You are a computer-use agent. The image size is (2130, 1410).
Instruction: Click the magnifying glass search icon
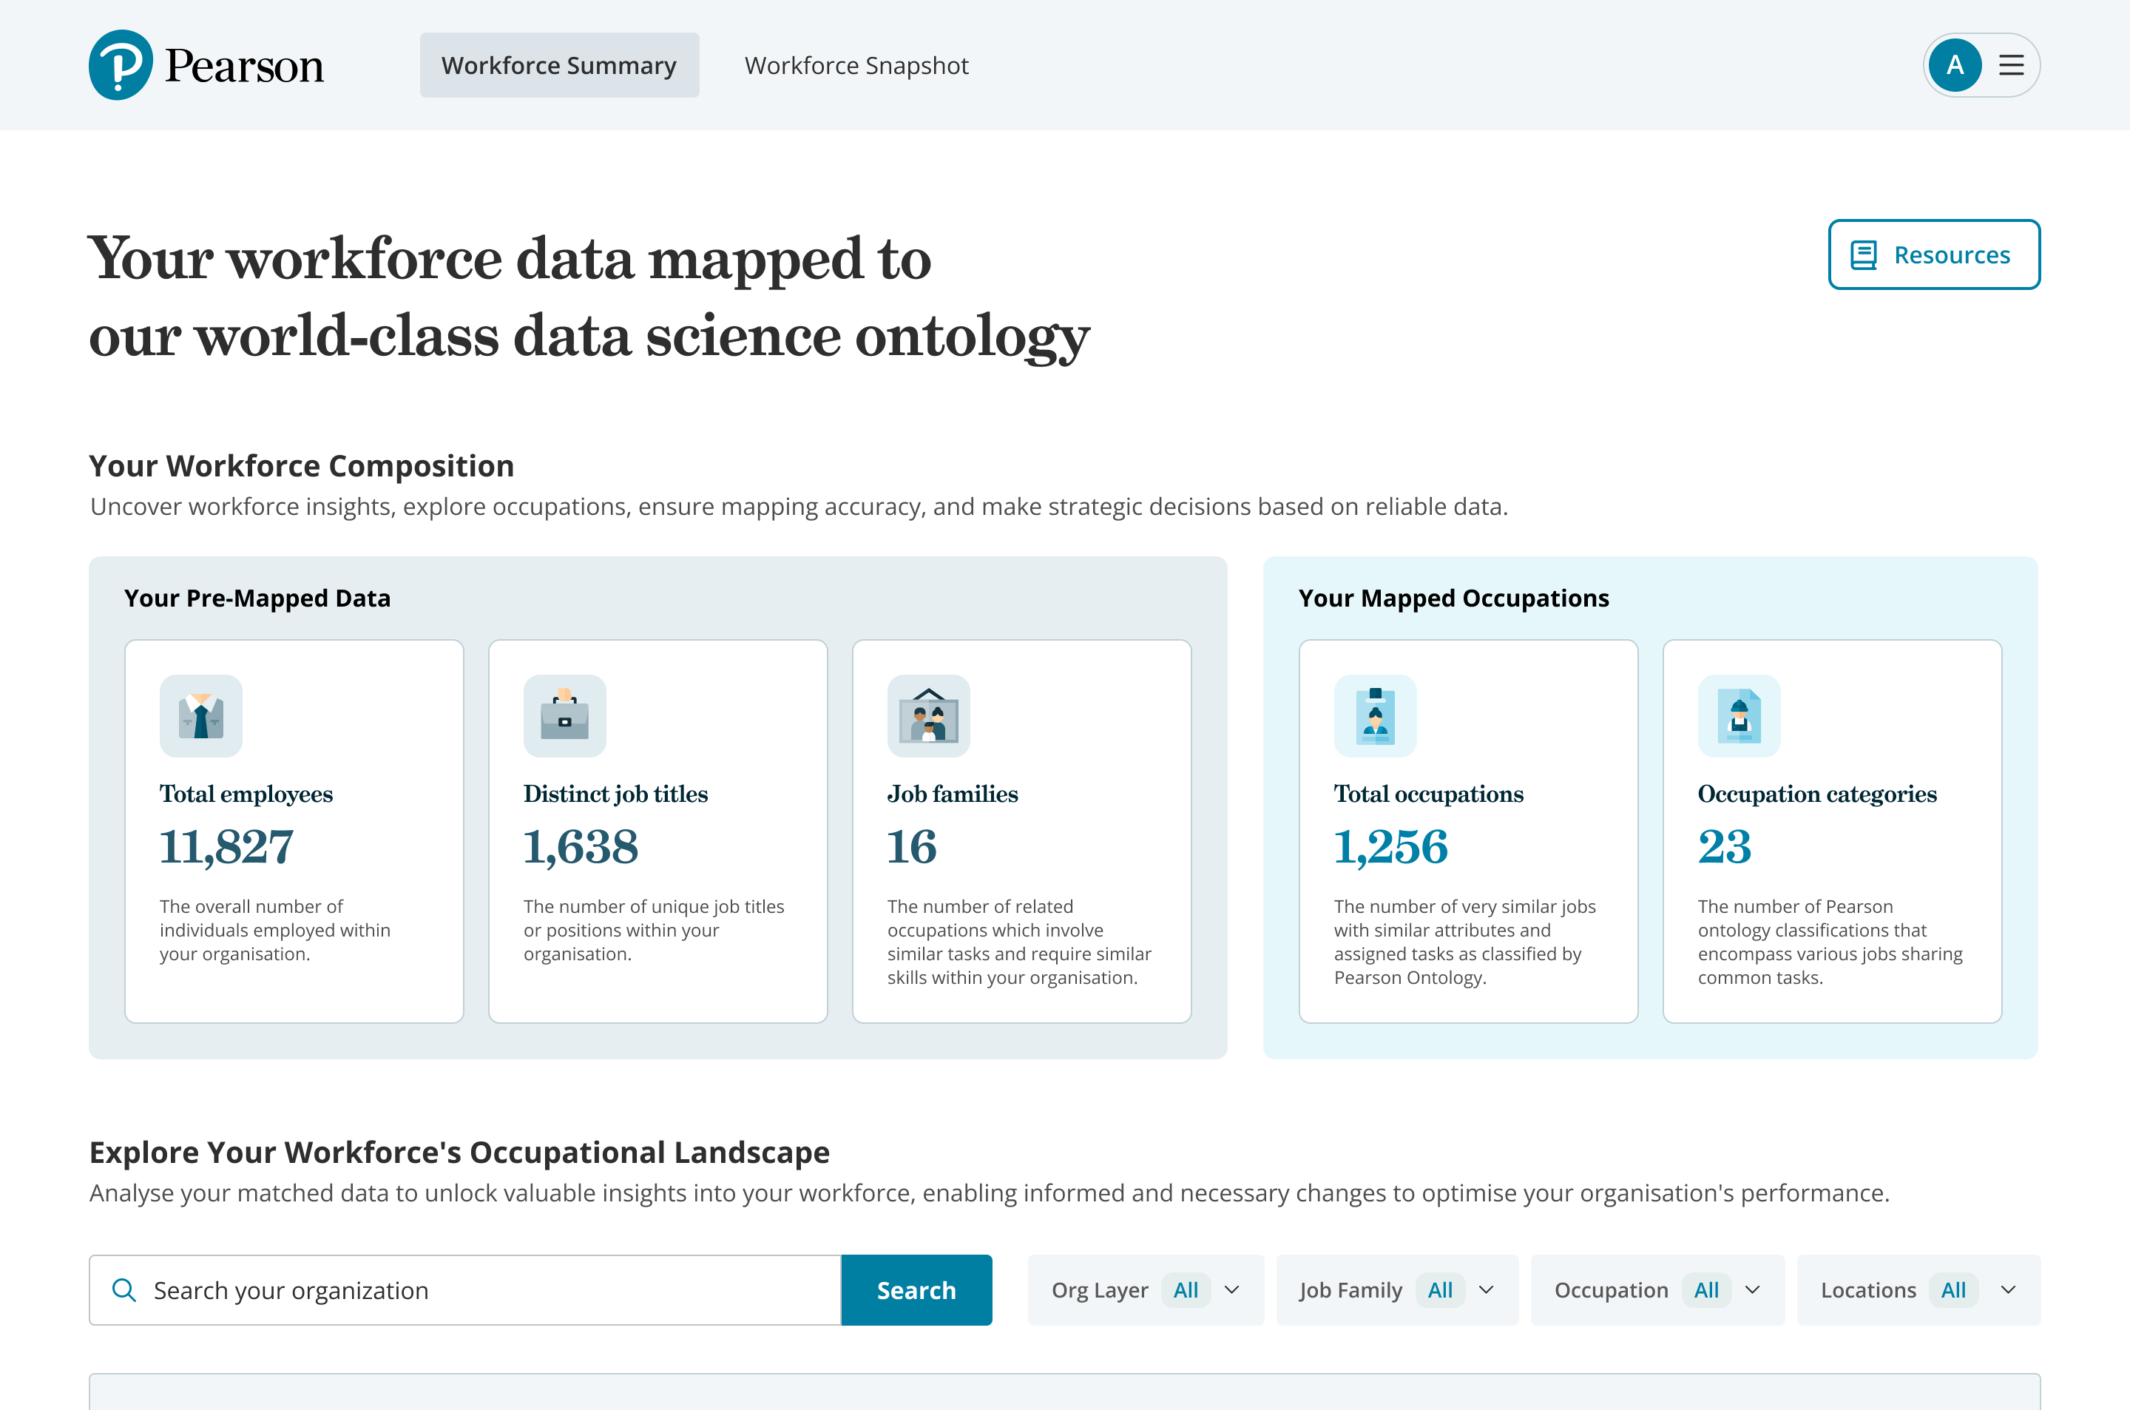124,1289
